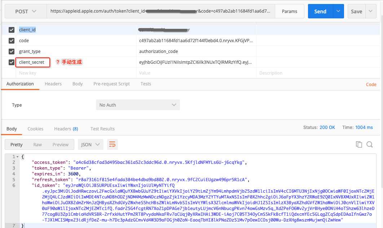Open the No Auth type dropdown
This screenshot has width=383, height=228.
(138, 105)
